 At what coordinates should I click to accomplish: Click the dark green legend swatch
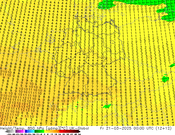click(x=36, y=131)
